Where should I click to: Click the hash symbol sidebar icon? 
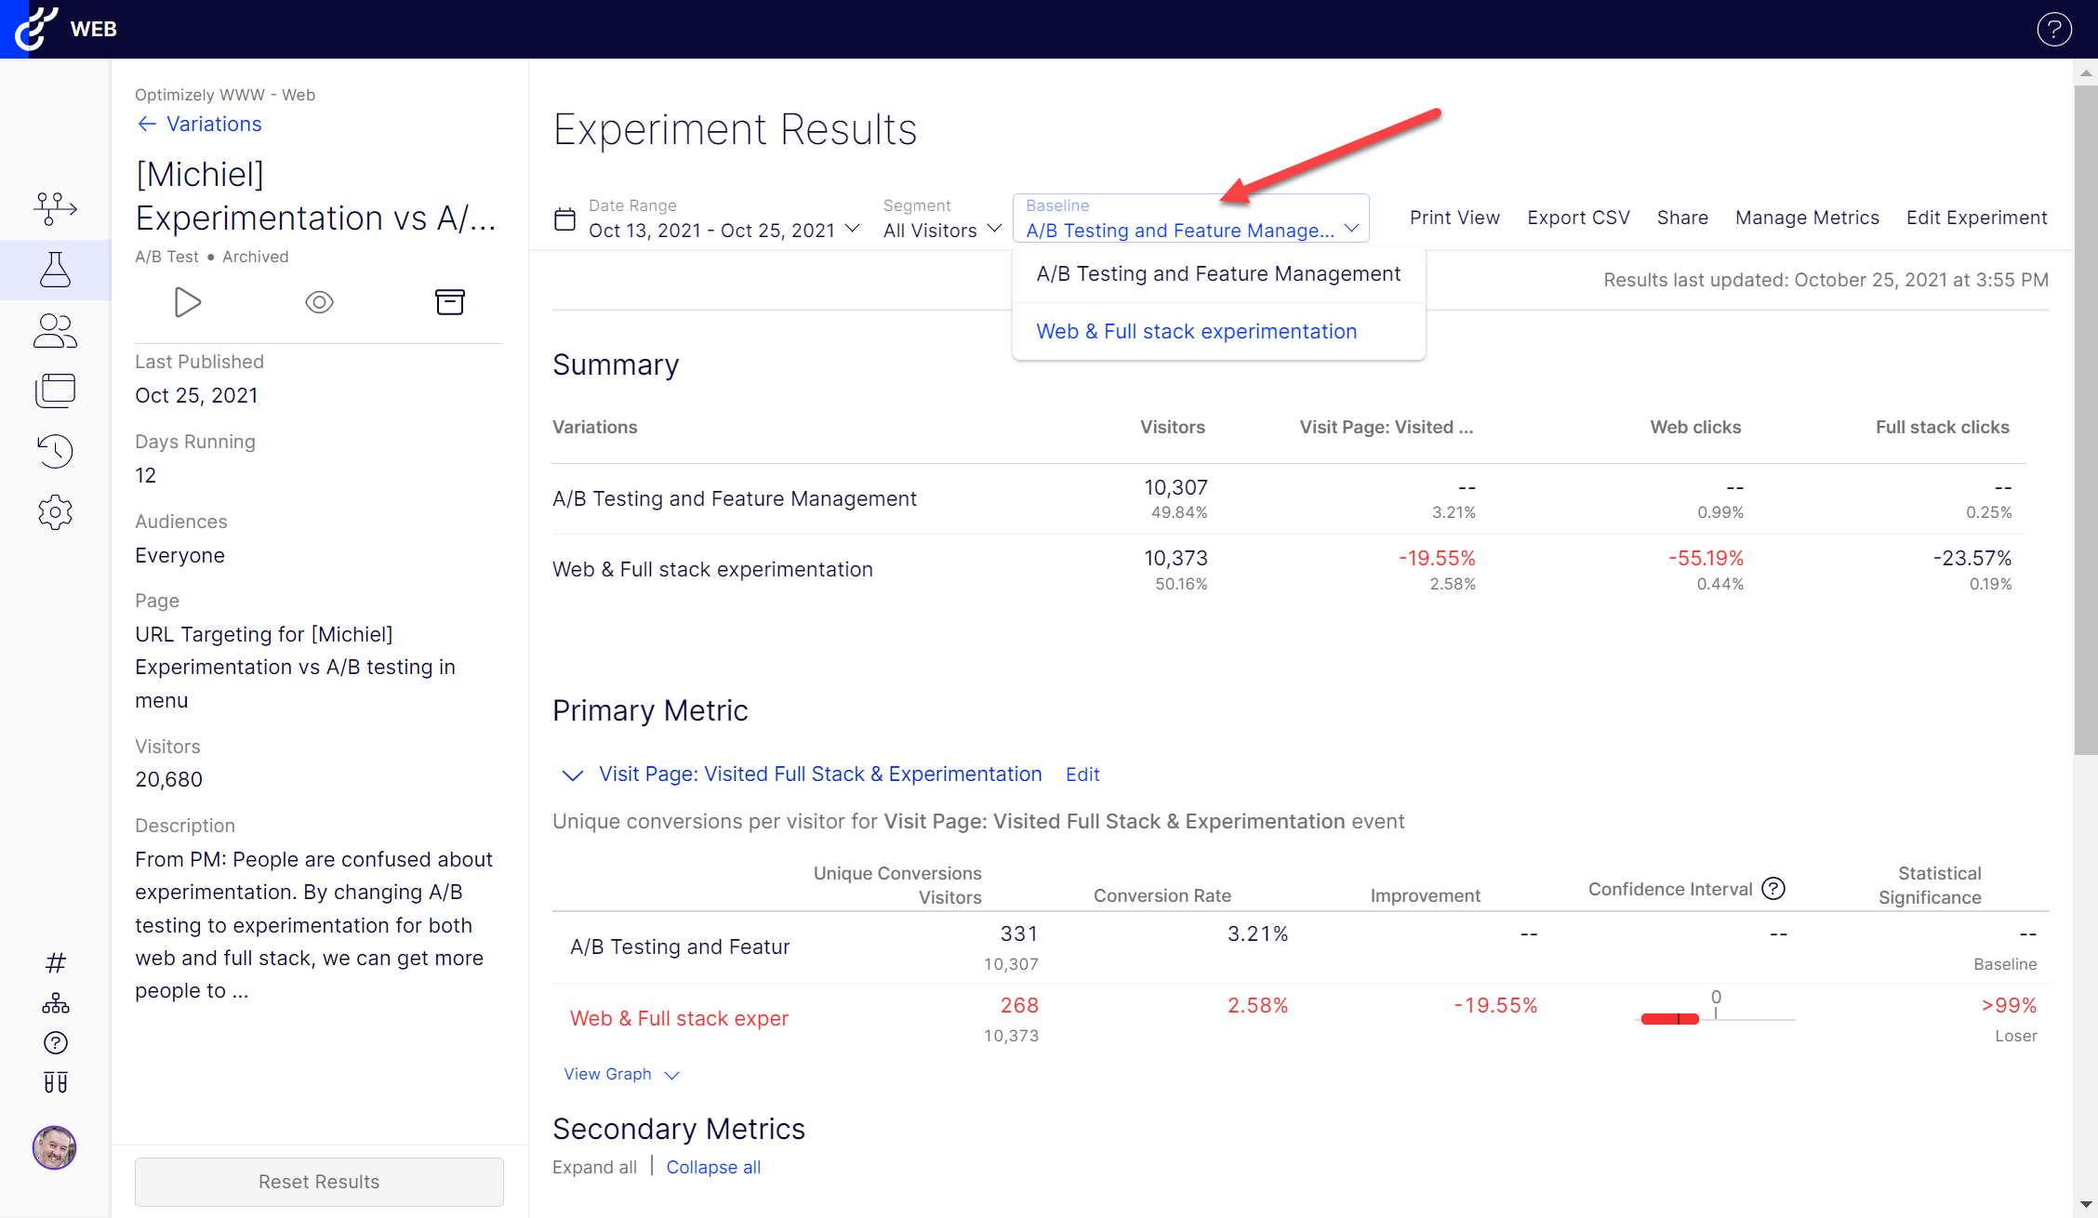[55, 962]
